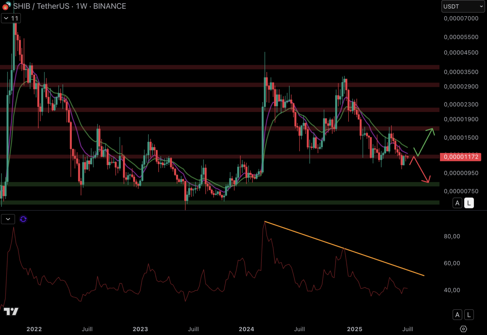Click the 2022 time axis label
The width and height of the screenshot is (487, 335).
[34, 329]
